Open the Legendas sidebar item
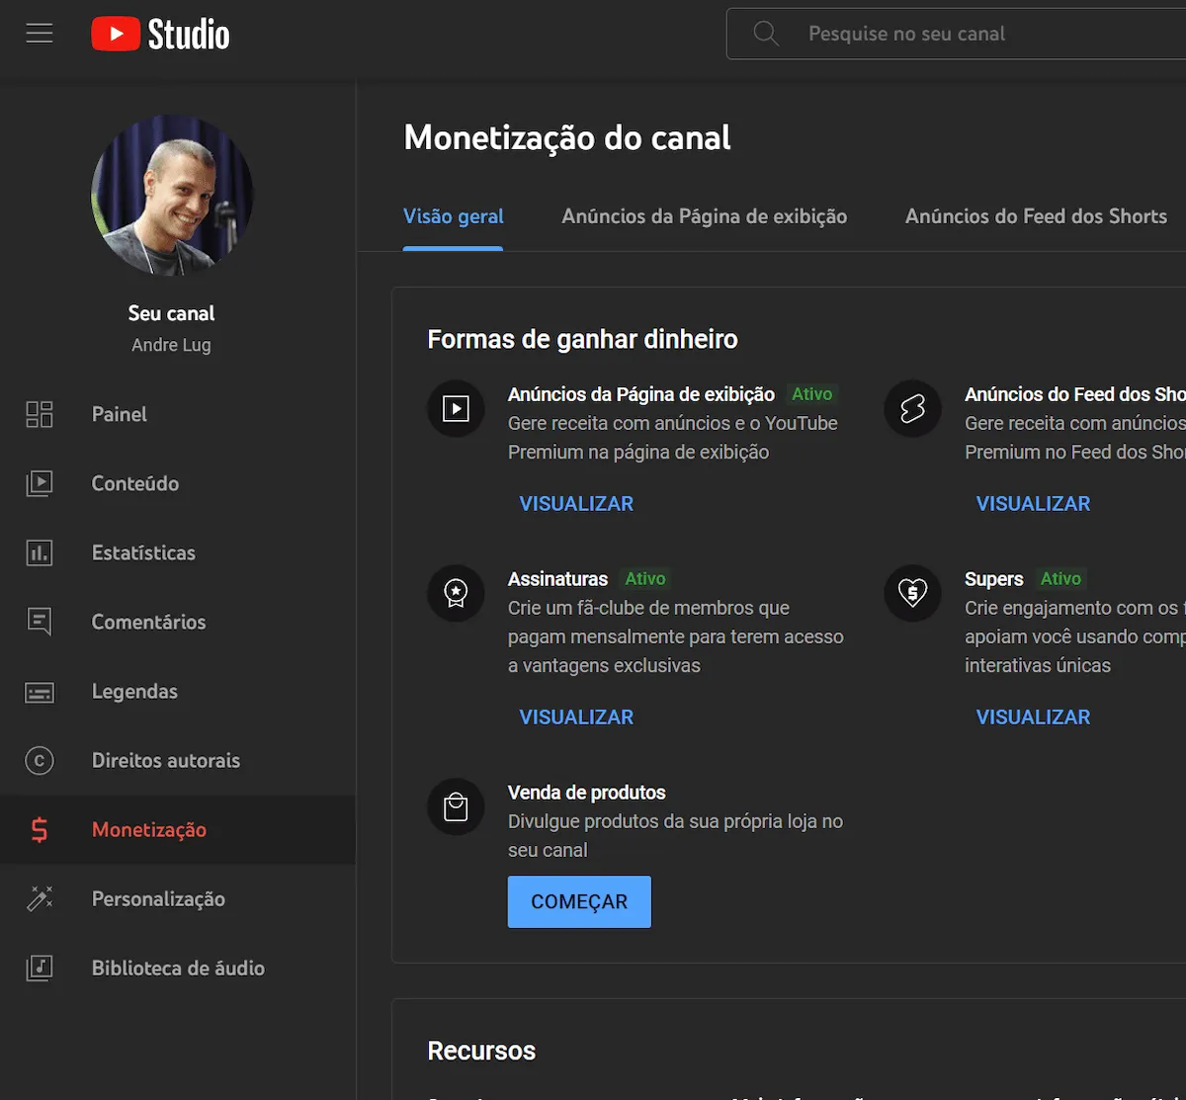 pos(178,691)
